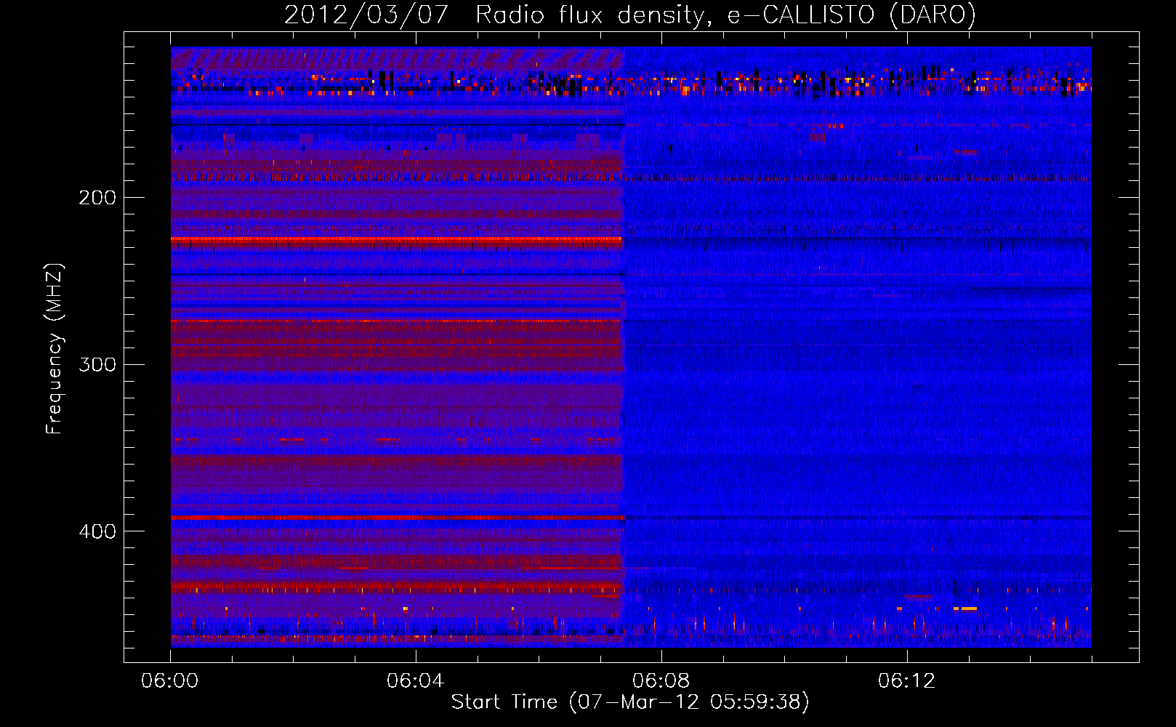Click the 06:00 time tick label

[x=170, y=681]
